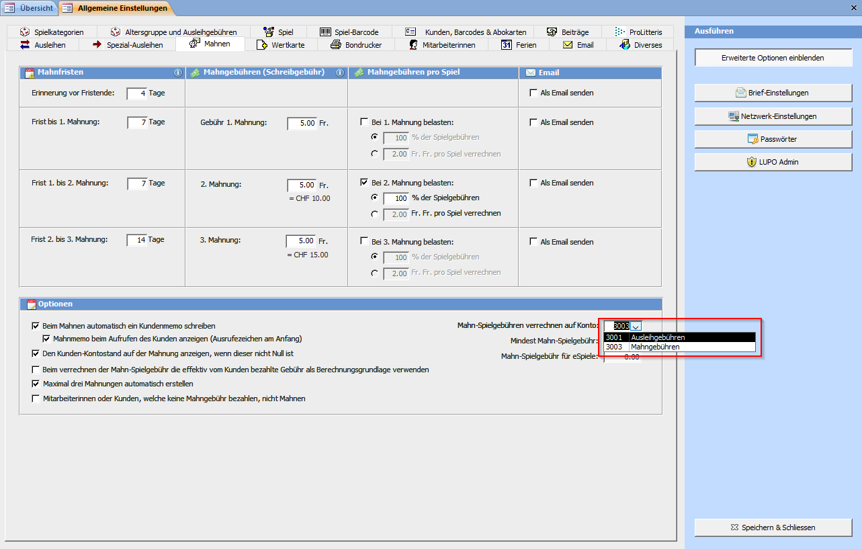Toggle 'Maximal drei Mahnungen automatisch erstellen'
Screen dimensions: 862x549
pos(36,384)
